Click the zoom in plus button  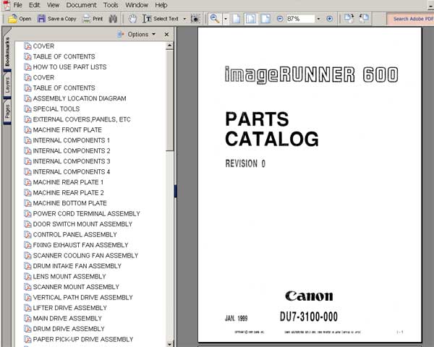pyautogui.click(x=330, y=19)
